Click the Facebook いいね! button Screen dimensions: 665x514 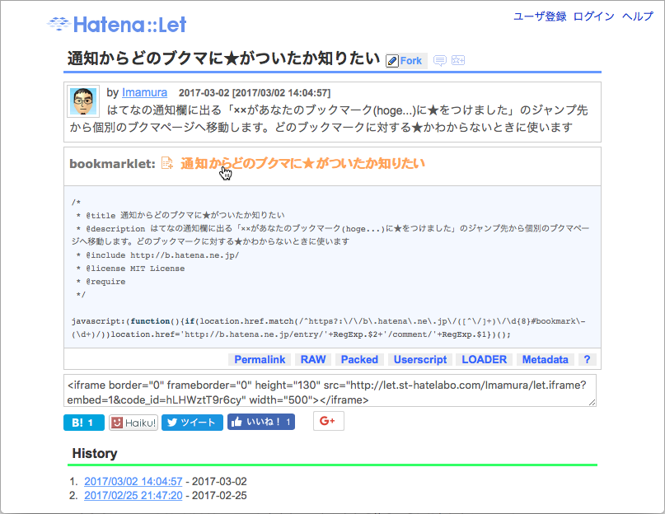tap(261, 422)
